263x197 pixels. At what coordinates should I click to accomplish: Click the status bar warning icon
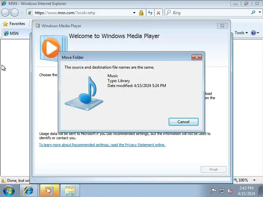[x=3, y=180]
